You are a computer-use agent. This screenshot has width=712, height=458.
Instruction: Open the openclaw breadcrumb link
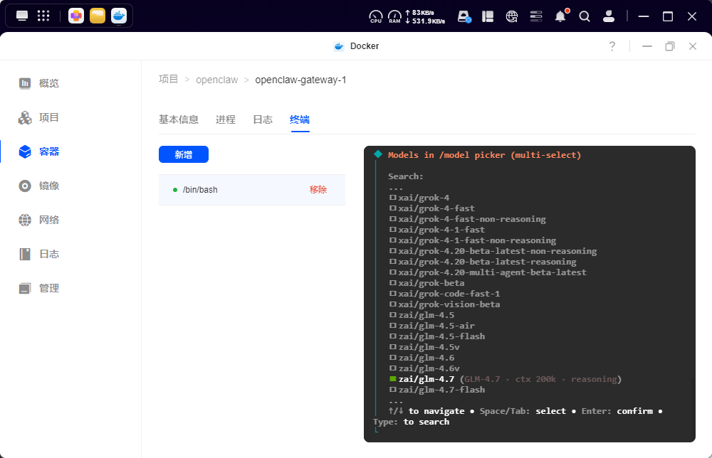click(216, 80)
